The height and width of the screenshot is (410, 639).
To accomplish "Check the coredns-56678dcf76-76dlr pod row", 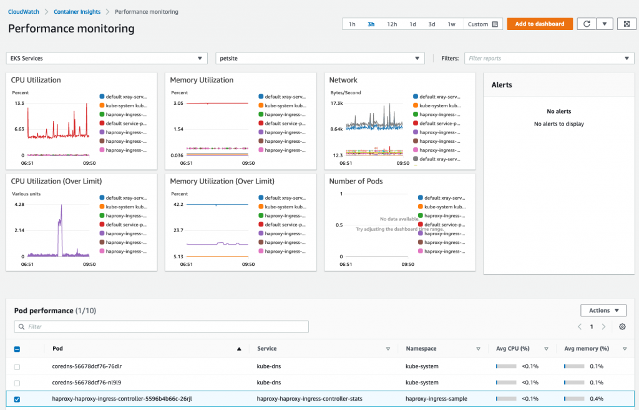I will 17,366.
